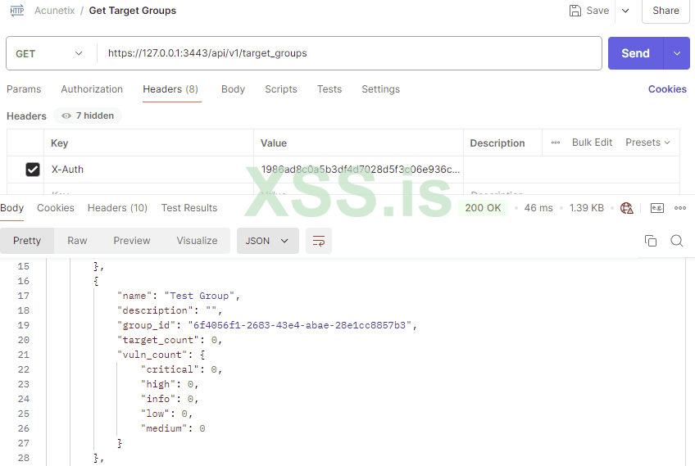Switch to the Authorization tab
Image resolution: width=695 pixels, height=466 pixels.
92,89
